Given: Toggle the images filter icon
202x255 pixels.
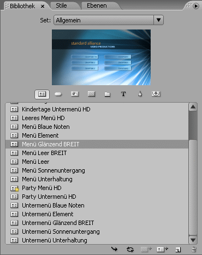Looking at the screenshot, I should (75, 94).
